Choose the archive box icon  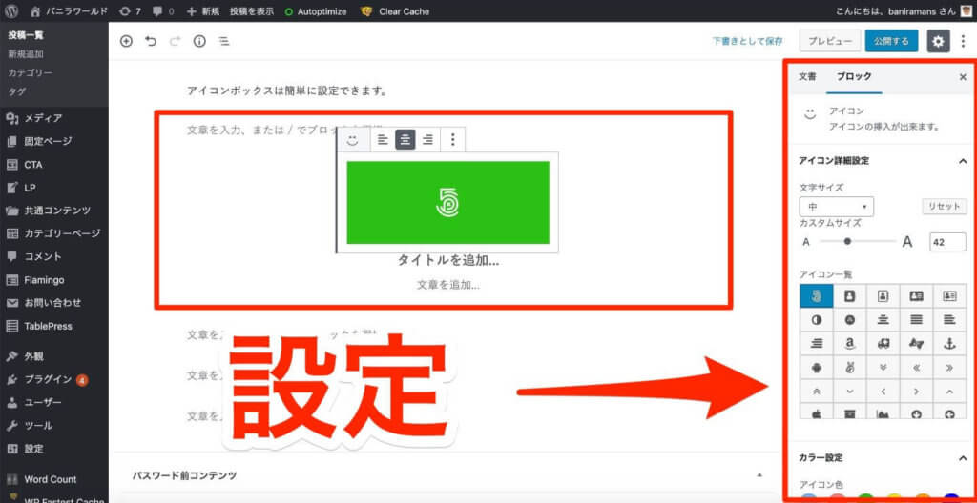pos(849,412)
